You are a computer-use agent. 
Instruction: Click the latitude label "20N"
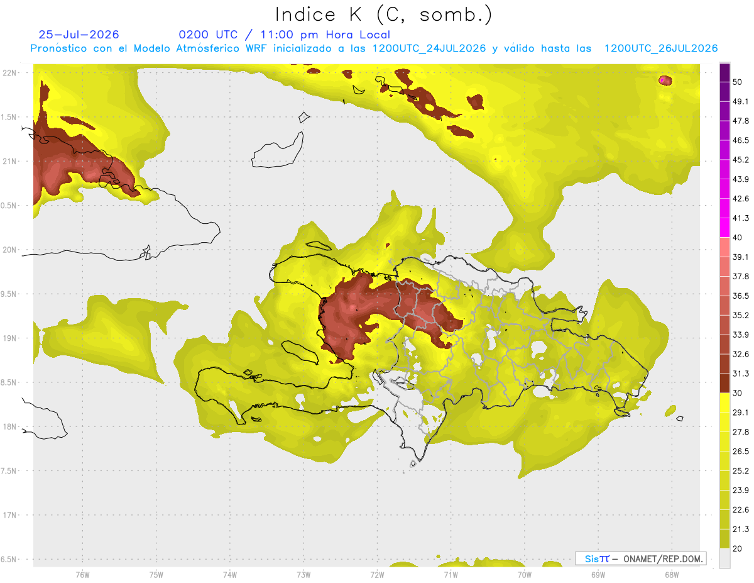[x=10, y=249]
